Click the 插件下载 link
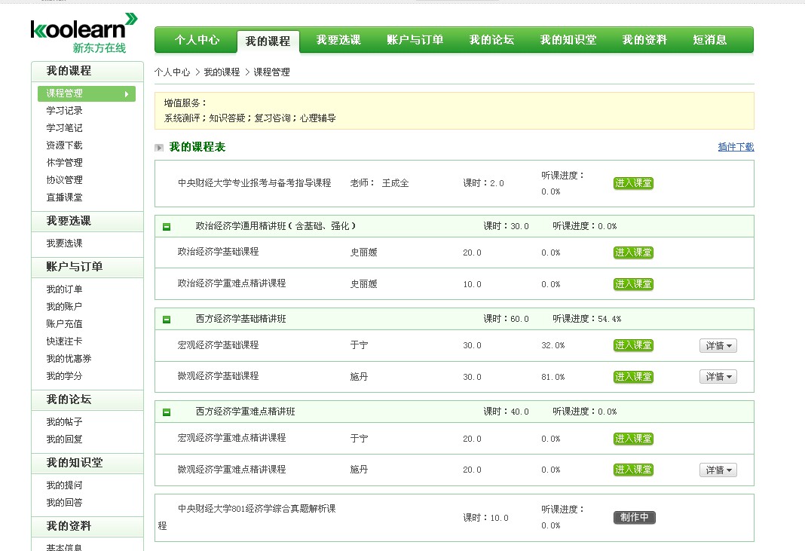 pos(736,147)
